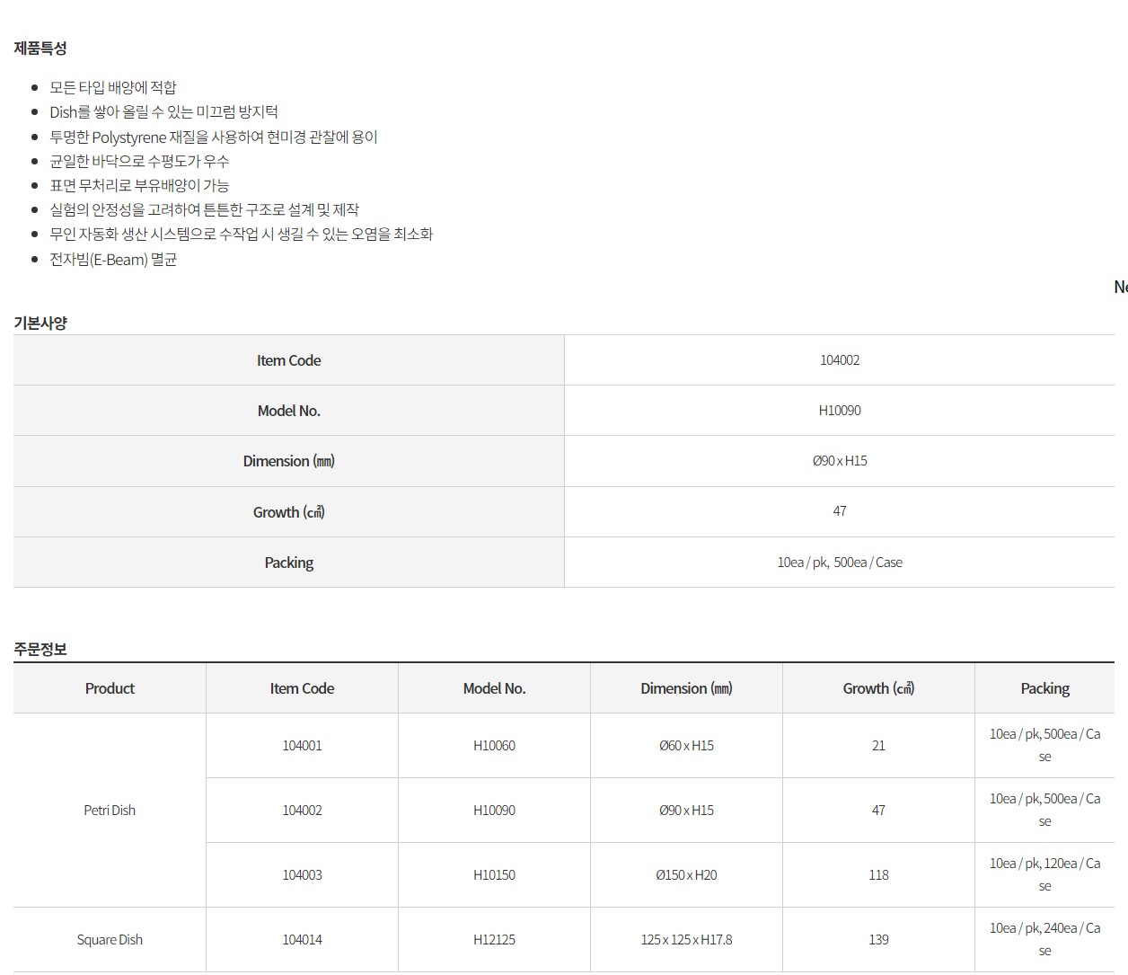Click dimension 'Ø60 x H15'
The width and height of the screenshot is (1128, 975).
(686, 746)
